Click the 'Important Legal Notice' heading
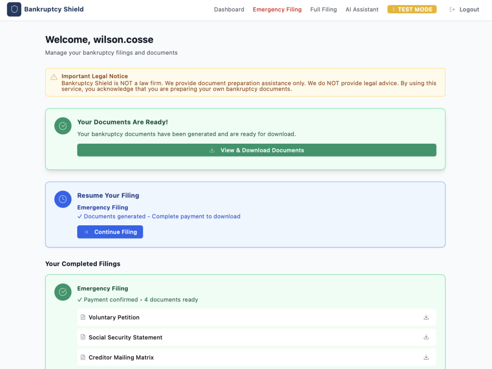 [95, 76]
